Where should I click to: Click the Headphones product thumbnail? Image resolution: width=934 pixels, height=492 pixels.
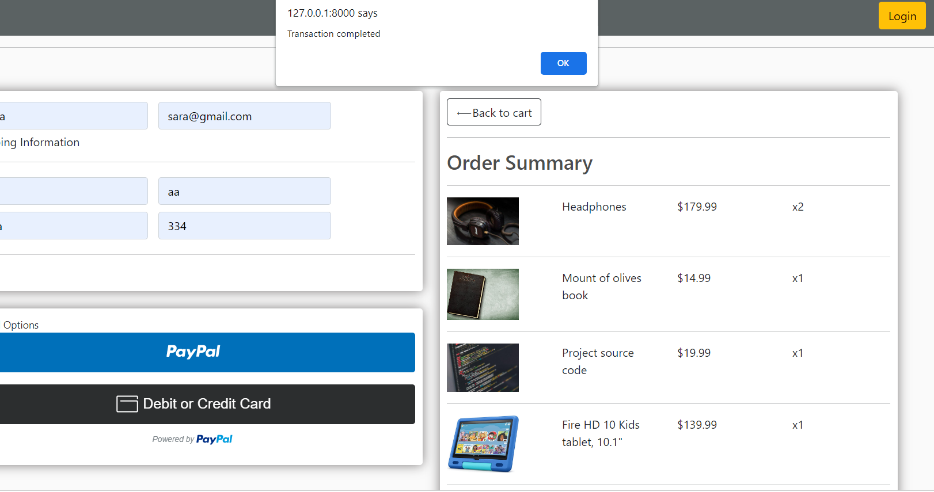(x=483, y=221)
